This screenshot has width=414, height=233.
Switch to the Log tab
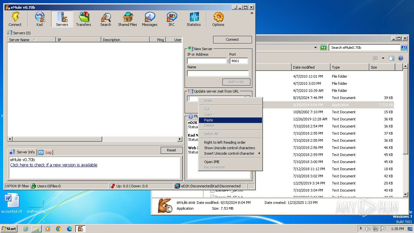click(45, 152)
